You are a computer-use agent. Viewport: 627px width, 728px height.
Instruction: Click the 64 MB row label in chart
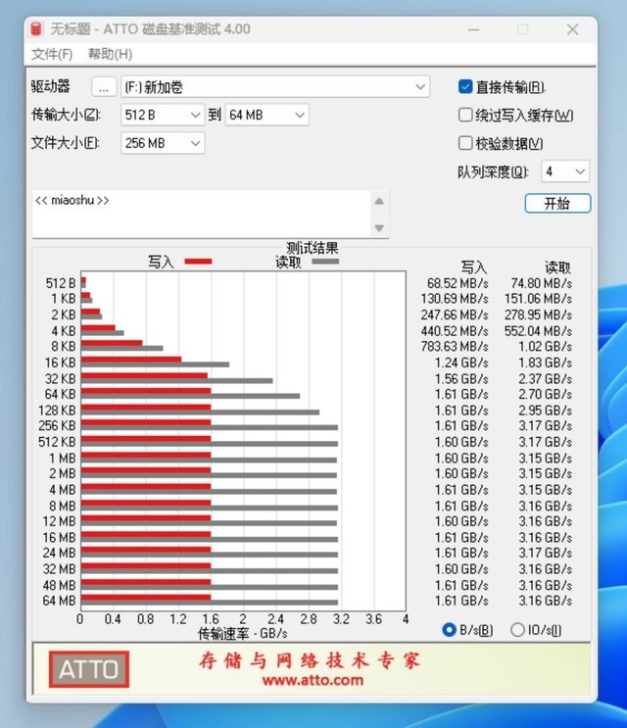(x=59, y=601)
